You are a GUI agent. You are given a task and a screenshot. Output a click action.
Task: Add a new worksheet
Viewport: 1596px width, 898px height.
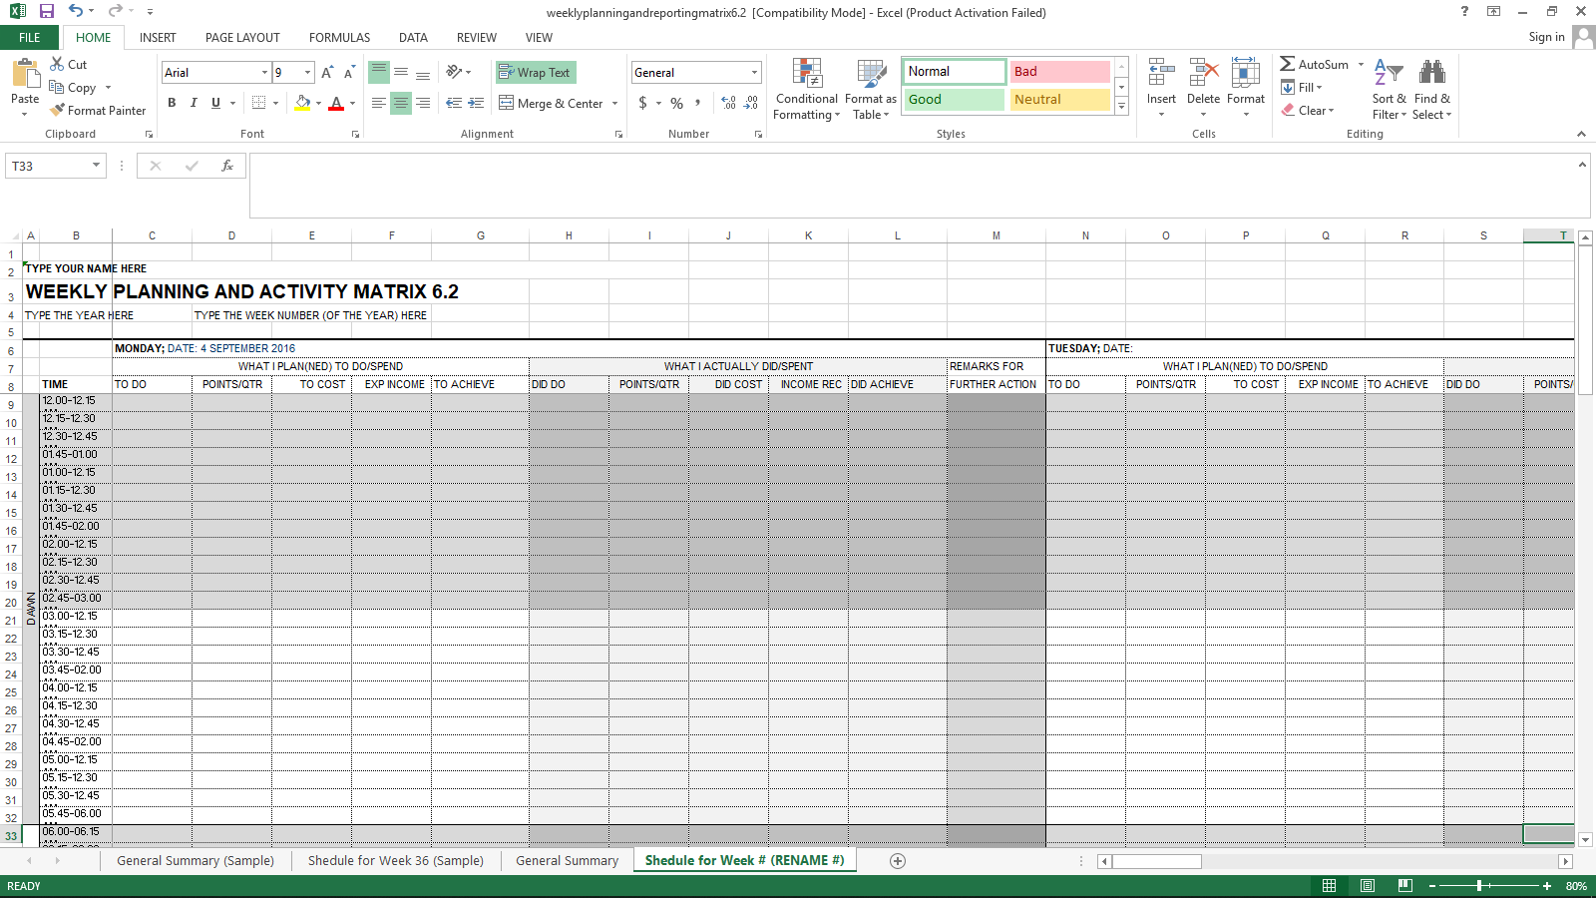coord(897,860)
